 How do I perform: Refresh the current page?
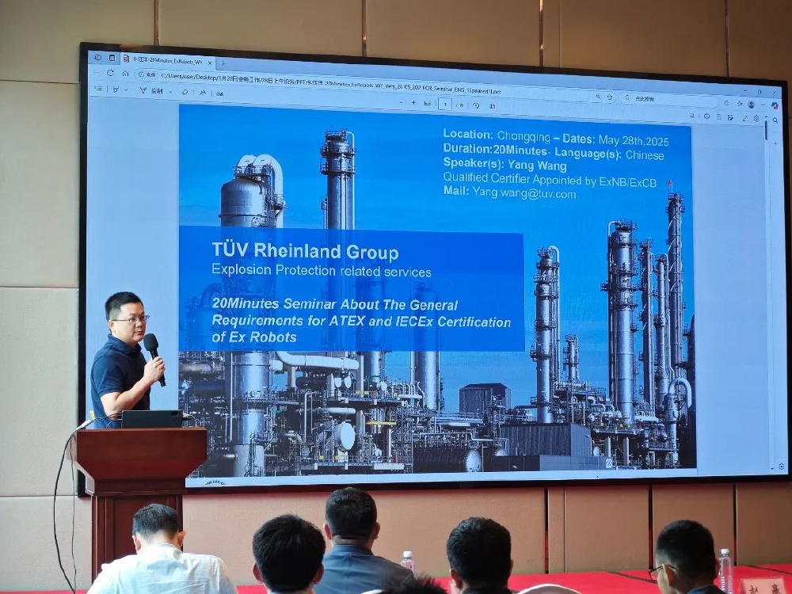(111, 72)
